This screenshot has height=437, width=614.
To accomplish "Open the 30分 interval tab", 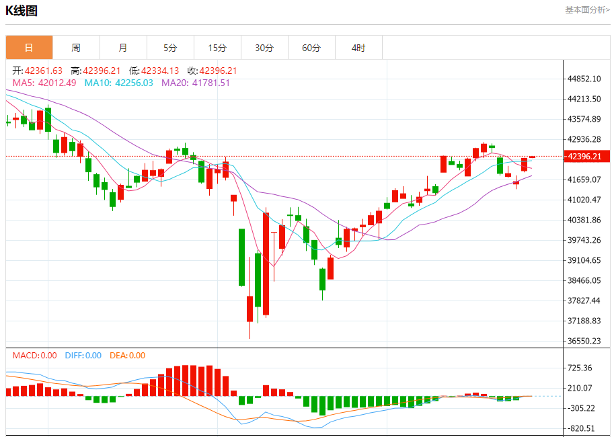I will click(x=264, y=48).
